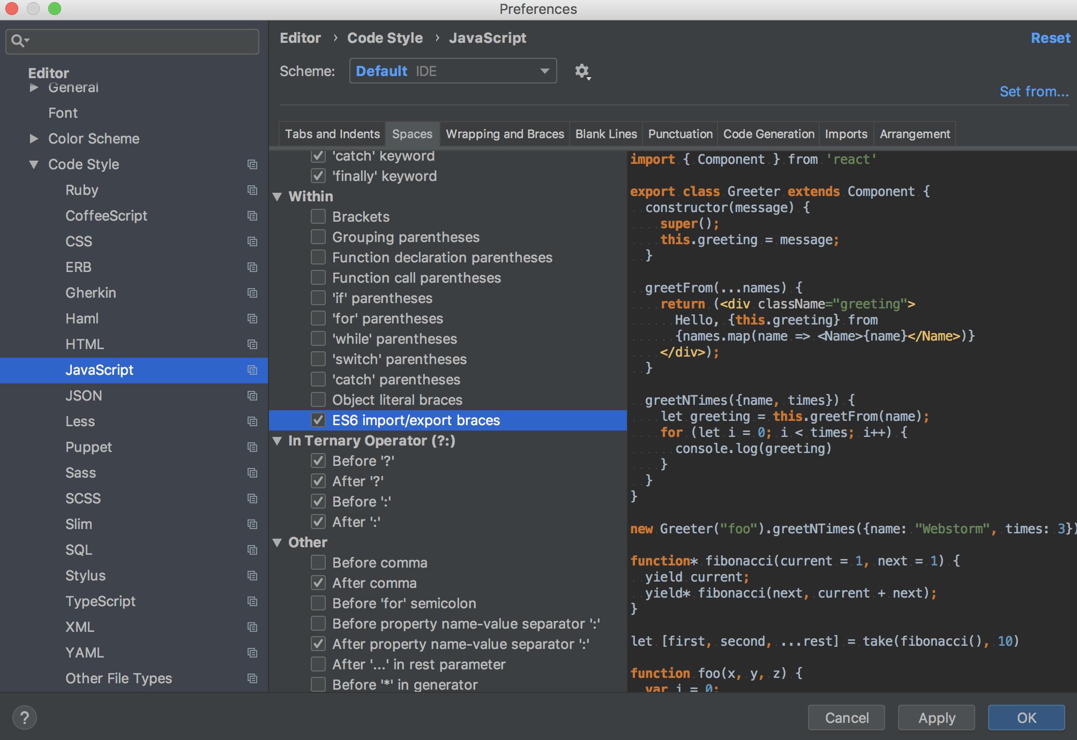This screenshot has width=1077, height=740.
Task: Enable the Brackets spacing checkbox
Action: (318, 216)
